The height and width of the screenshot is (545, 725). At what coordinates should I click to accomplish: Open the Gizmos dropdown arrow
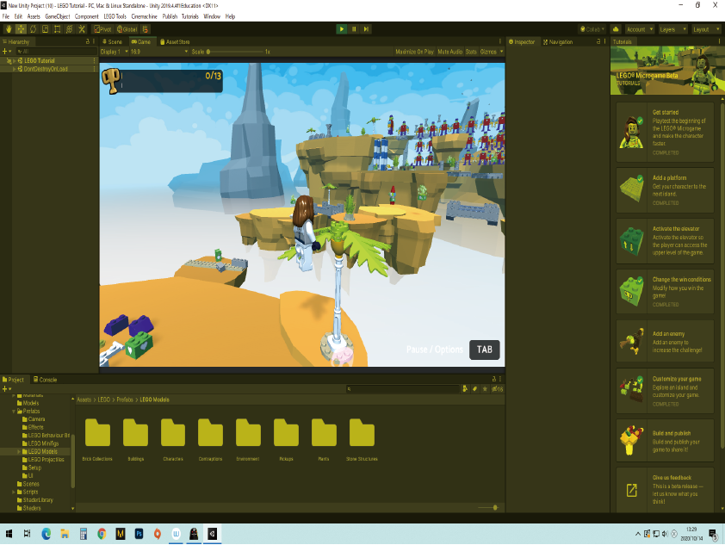501,52
